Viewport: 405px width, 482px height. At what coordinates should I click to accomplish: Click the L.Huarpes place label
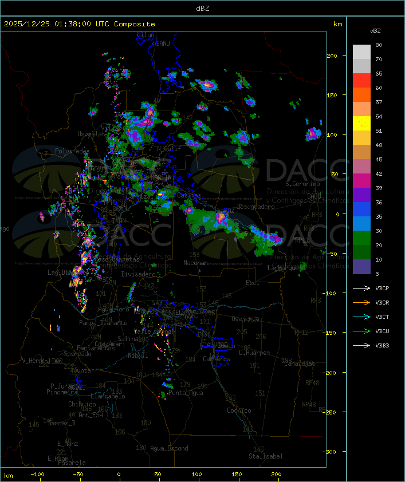point(254,353)
